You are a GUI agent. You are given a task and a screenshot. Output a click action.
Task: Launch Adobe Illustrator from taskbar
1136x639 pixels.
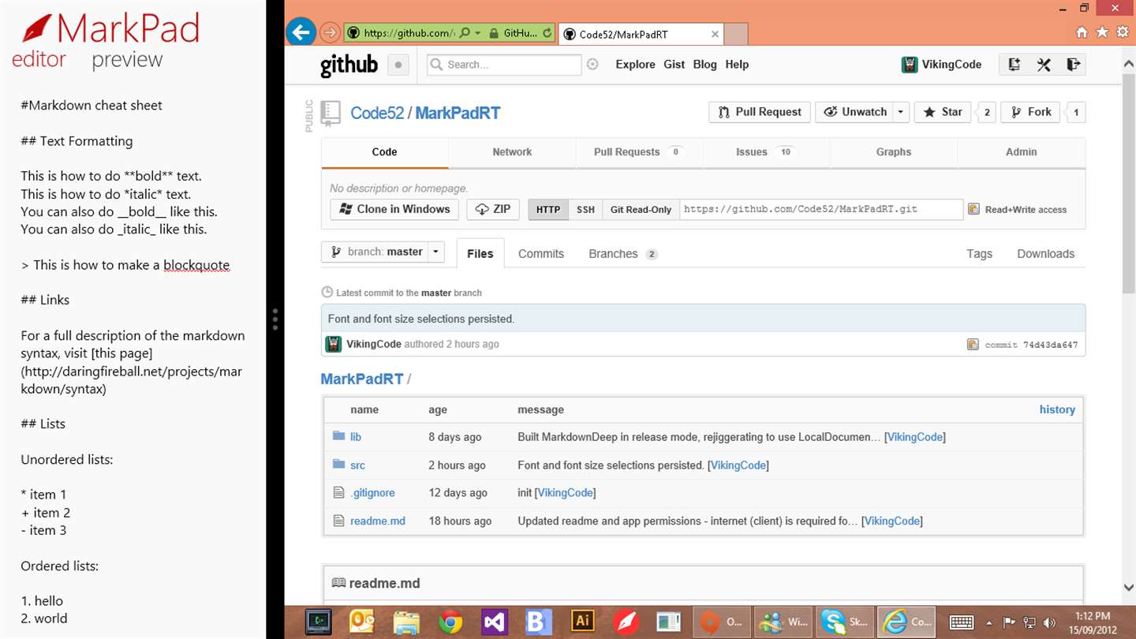[x=583, y=622]
